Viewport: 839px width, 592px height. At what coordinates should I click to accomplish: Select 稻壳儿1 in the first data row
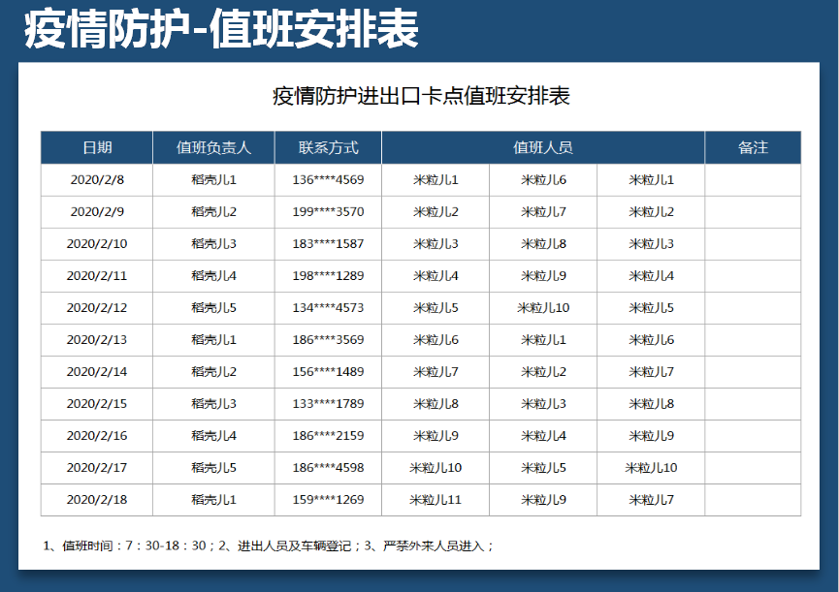pos(212,179)
